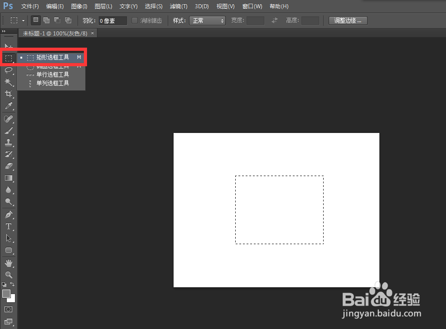
Task: Open the 窗口(W) menu
Action: pyautogui.click(x=252, y=6)
